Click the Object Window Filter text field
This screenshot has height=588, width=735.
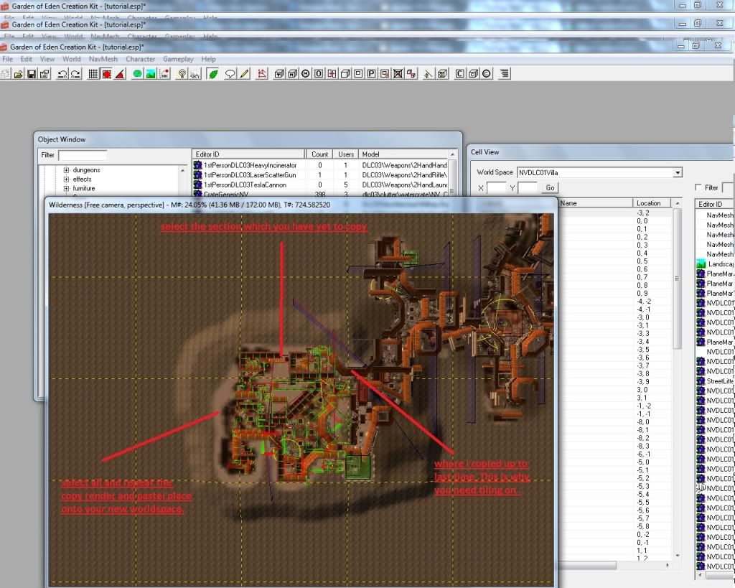(83, 155)
